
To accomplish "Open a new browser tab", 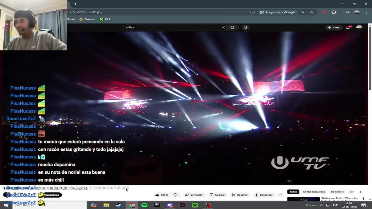I will (75, 4).
